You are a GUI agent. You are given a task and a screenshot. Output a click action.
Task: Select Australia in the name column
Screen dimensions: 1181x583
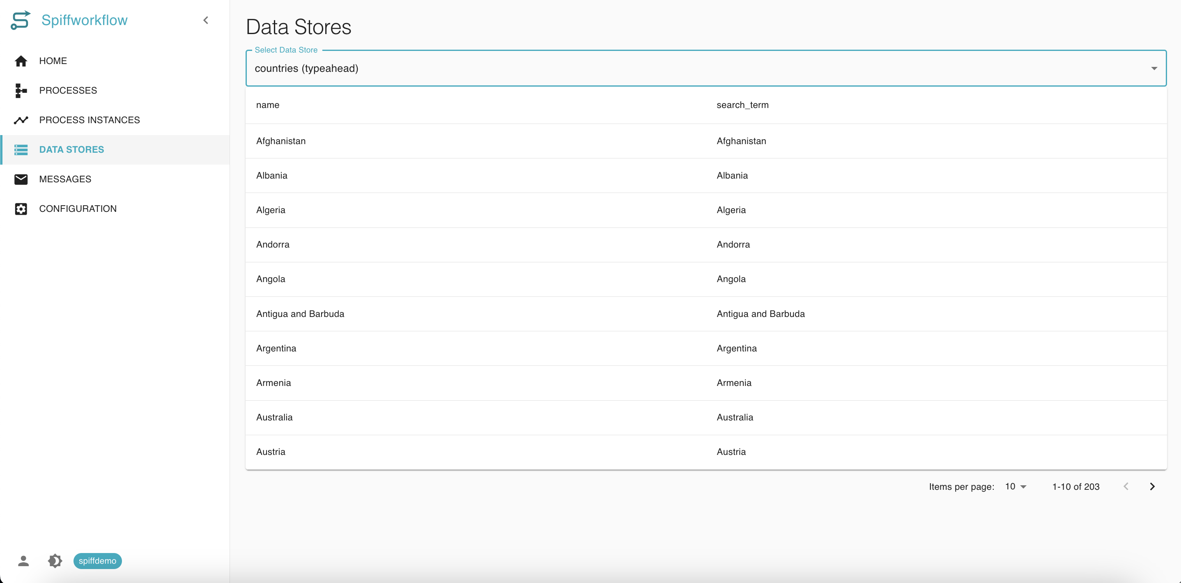pyautogui.click(x=274, y=417)
